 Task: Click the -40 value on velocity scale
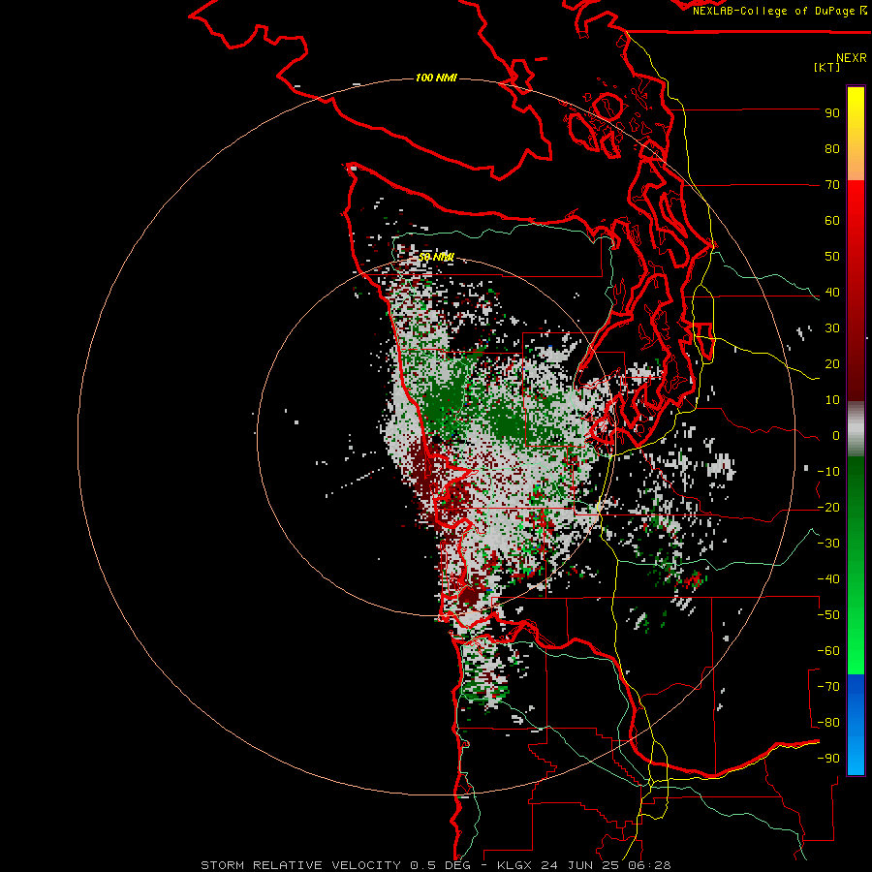[x=828, y=579]
